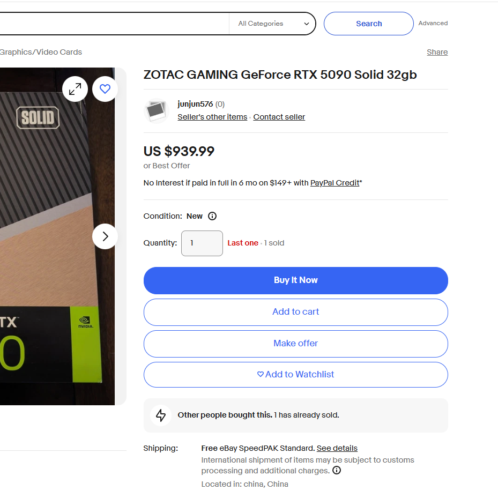498x498 pixels.
Task: Click the Make offer button
Action: coord(296,344)
